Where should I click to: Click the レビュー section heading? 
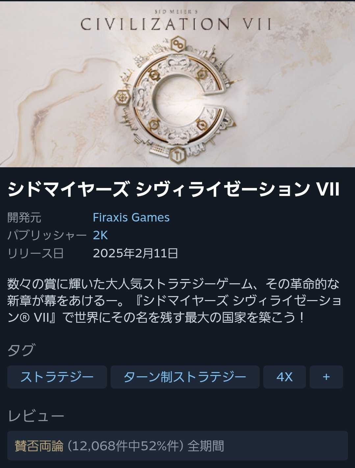coord(36,416)
